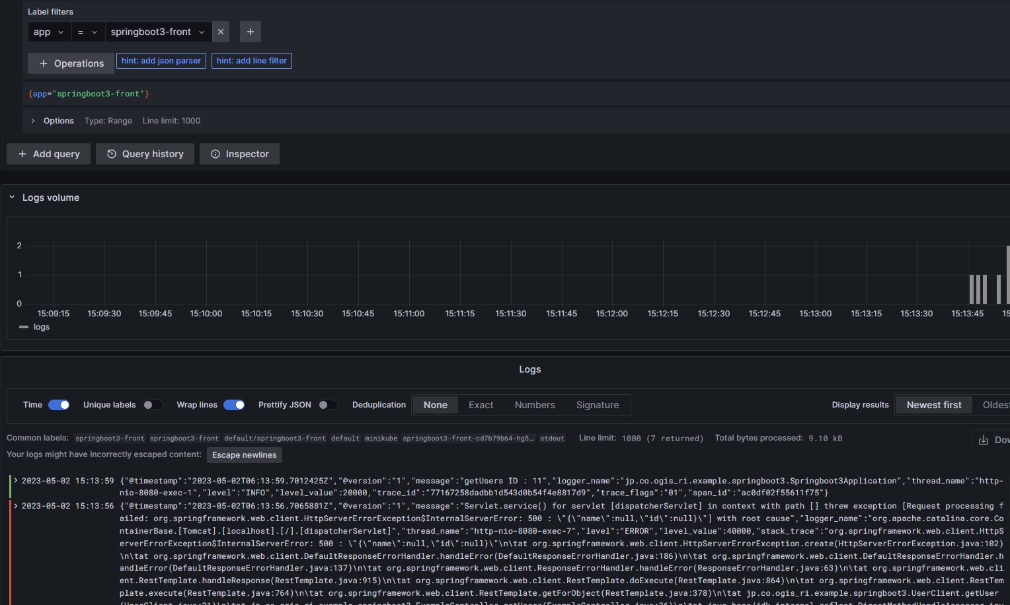Screen dimensions: 1010x605
Task: Select Exact deduplication option
Action: [481, 405]
